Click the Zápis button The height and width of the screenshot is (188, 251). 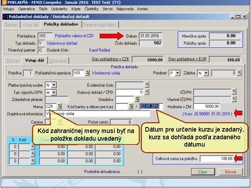tap(203, 172)
